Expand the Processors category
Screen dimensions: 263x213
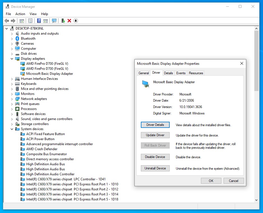coord(12,109)
